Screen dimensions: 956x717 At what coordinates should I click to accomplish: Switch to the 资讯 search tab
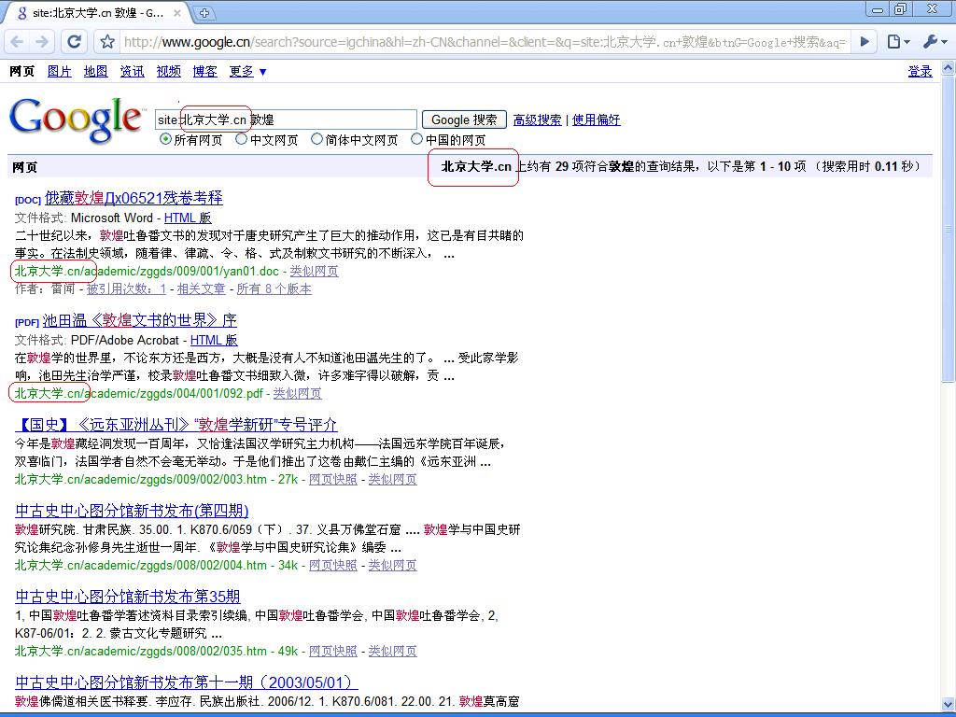133,71
